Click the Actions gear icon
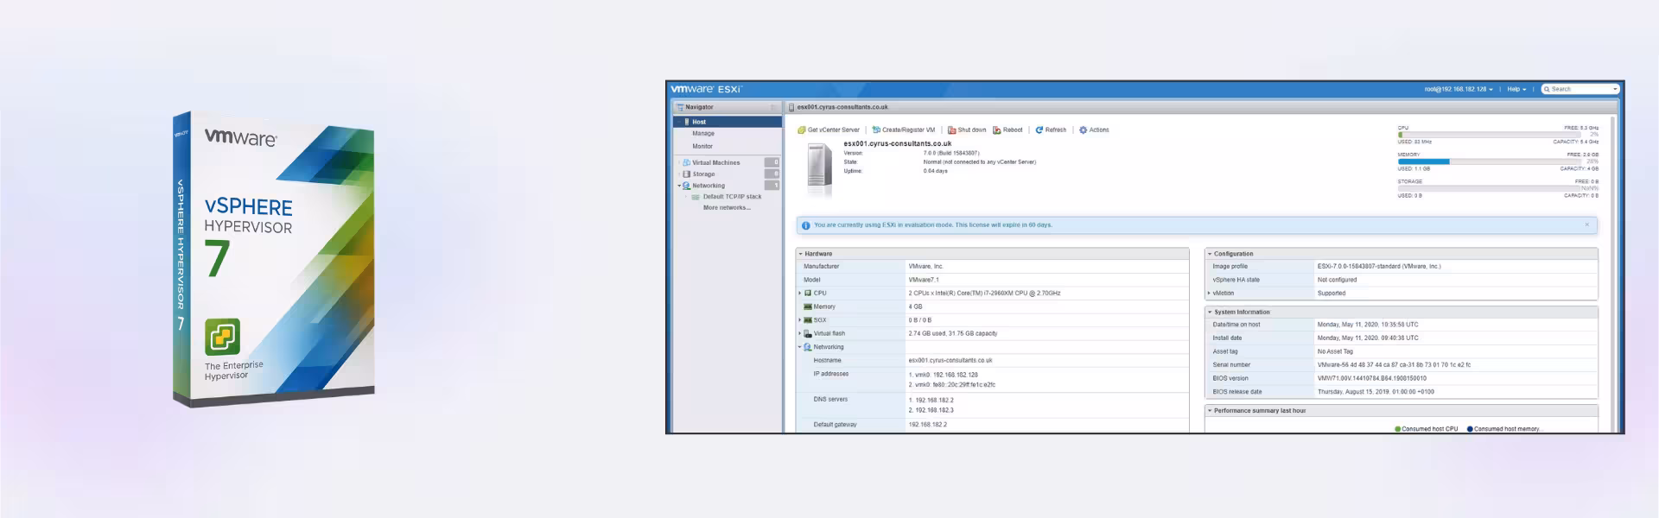Image resolution: width=1659 pixels, height=518 pixels. point(1083,130)
